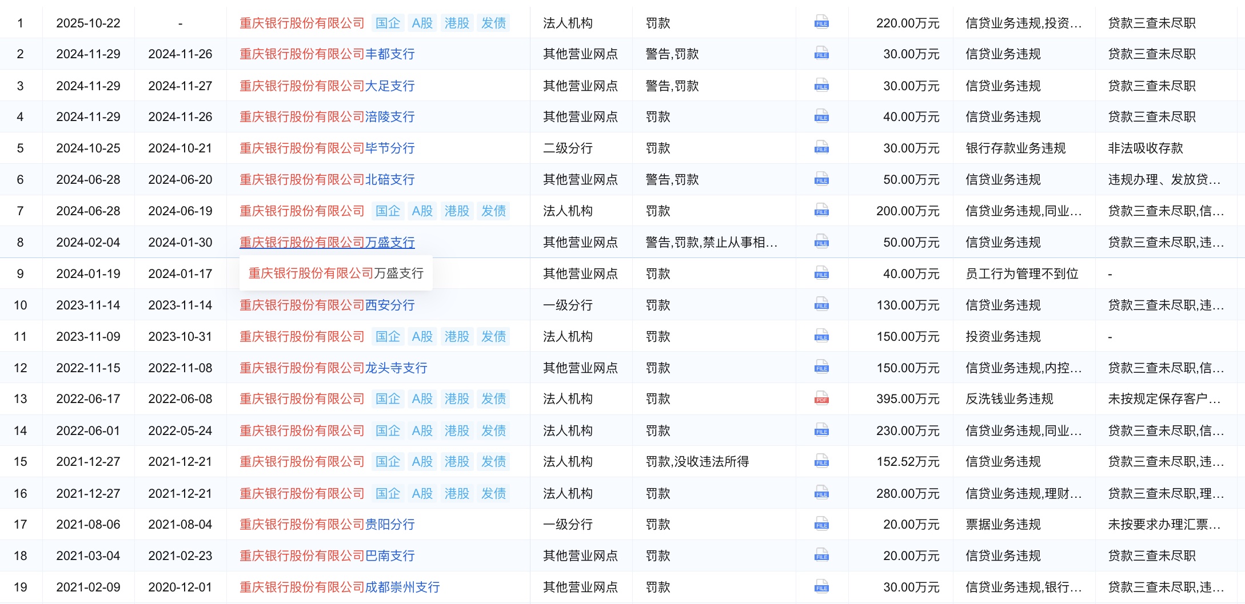Open the file icon for 丰都支行 penalty

tap(821, 54)
